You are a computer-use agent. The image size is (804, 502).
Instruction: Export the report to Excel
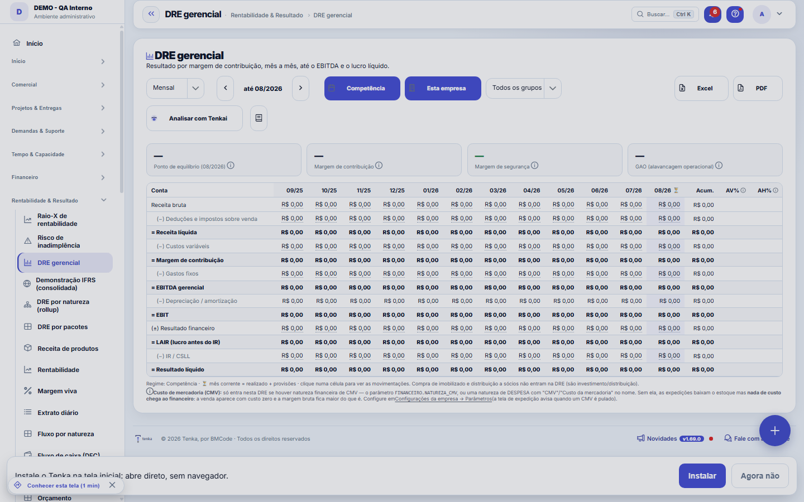pyautogui.click(x=701, y=88)
